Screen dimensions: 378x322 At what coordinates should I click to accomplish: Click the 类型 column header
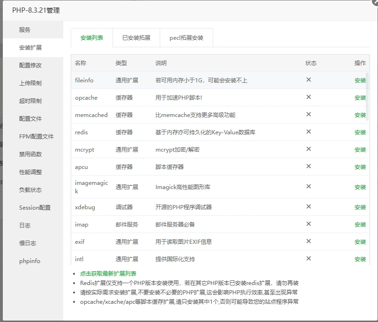(x=121, y=63)
